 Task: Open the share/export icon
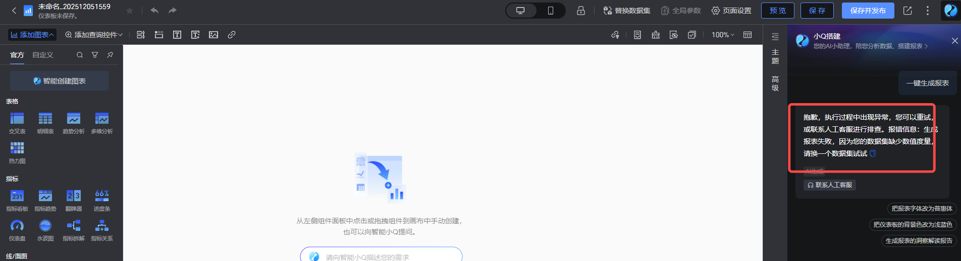[907, 11]
